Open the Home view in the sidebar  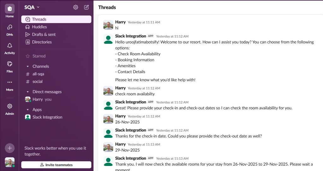[9, 9]
